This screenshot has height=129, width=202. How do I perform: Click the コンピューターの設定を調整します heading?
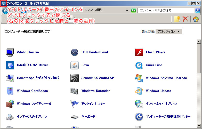coord(27,31)
